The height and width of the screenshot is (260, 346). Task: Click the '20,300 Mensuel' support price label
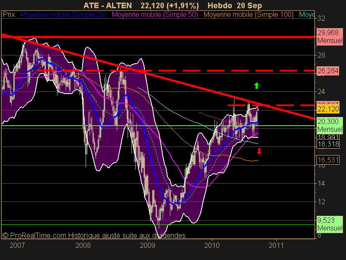point(330,125)
